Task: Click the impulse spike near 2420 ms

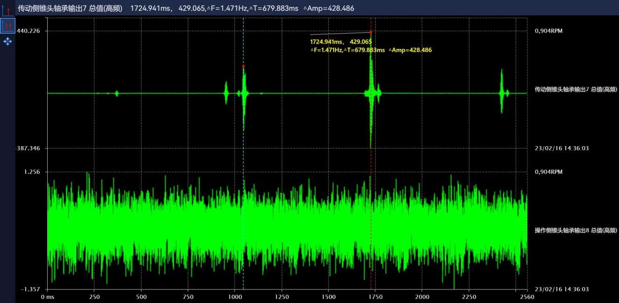Action: [502, 92]
